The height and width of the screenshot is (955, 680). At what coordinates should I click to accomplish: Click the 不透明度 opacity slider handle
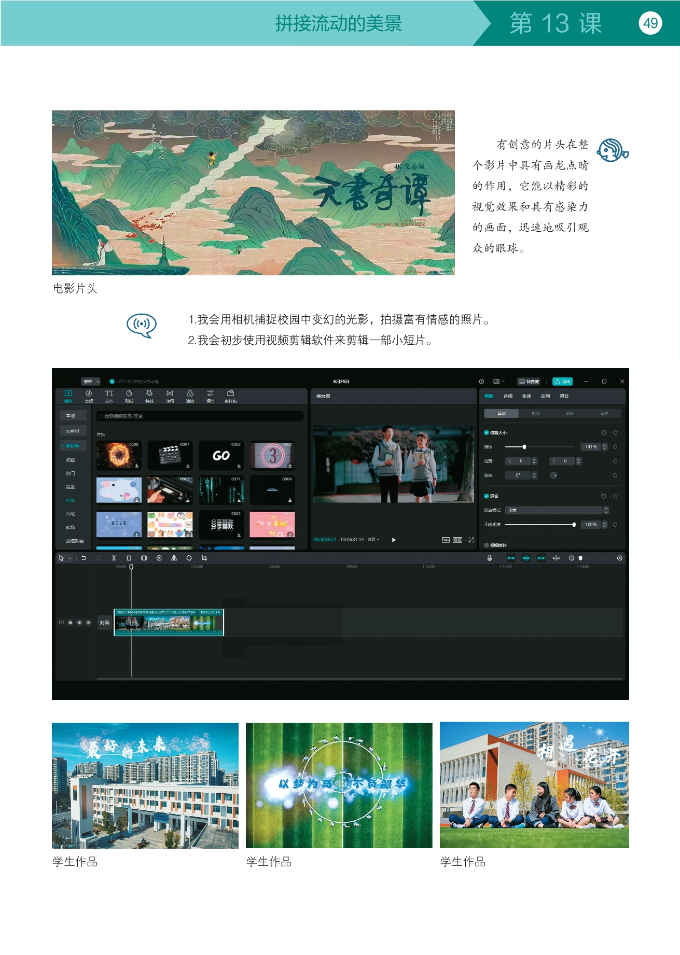(x=574, y=525)
